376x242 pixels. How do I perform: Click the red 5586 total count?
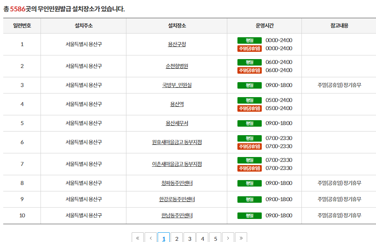click(x=17, y=9)
